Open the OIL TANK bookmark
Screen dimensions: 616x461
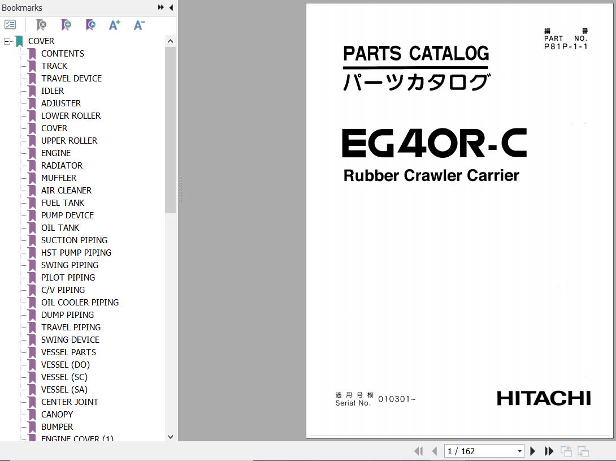pos(60,228)
